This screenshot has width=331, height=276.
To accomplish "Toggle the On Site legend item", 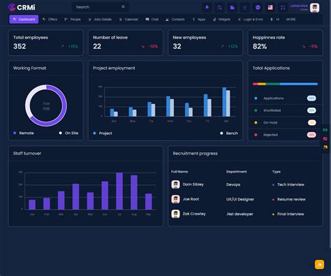I will 68,133.
